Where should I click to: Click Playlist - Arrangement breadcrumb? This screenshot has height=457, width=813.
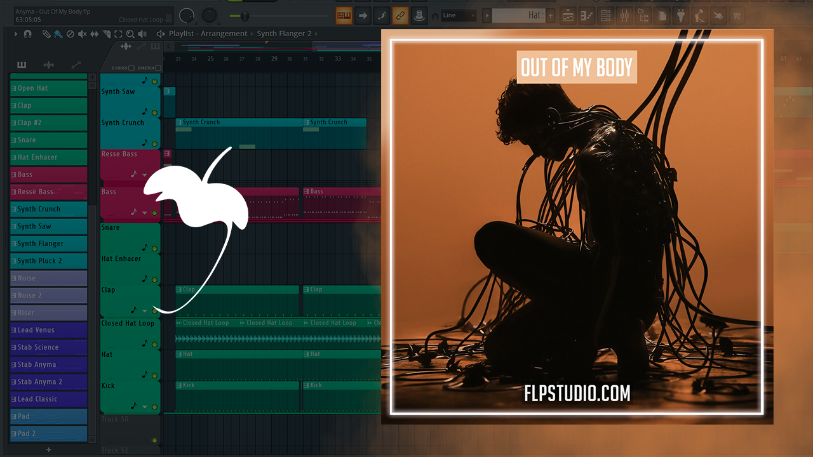pos(208,34)
